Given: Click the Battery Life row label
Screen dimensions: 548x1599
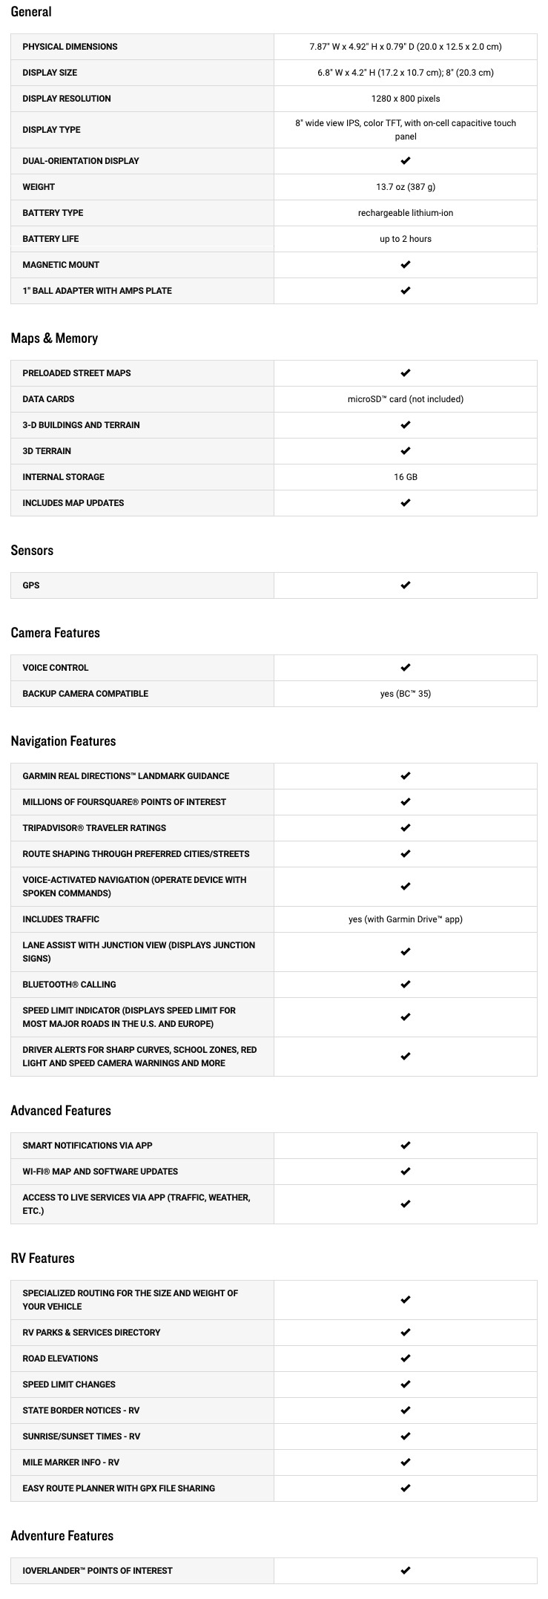Looking at the screenshot, I should [50, 239].
